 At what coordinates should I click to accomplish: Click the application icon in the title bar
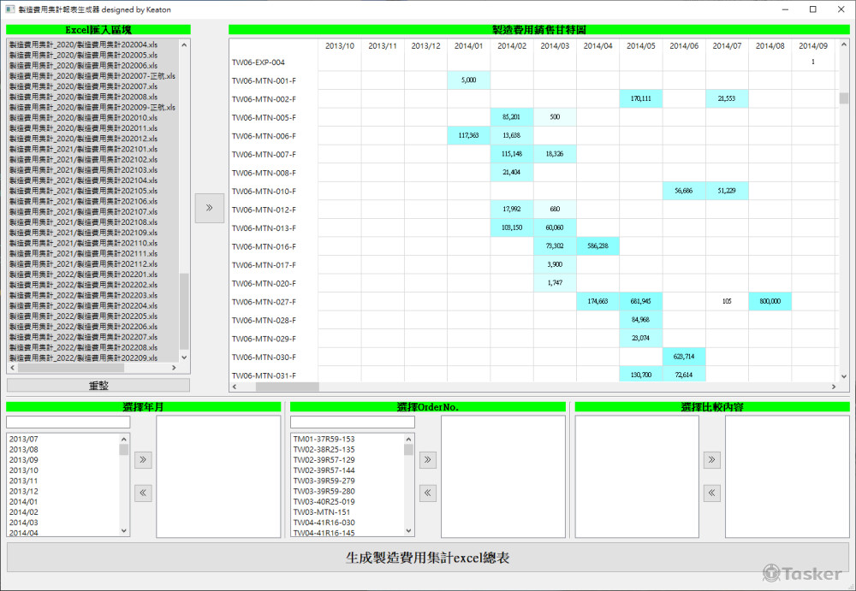[10, 9]
